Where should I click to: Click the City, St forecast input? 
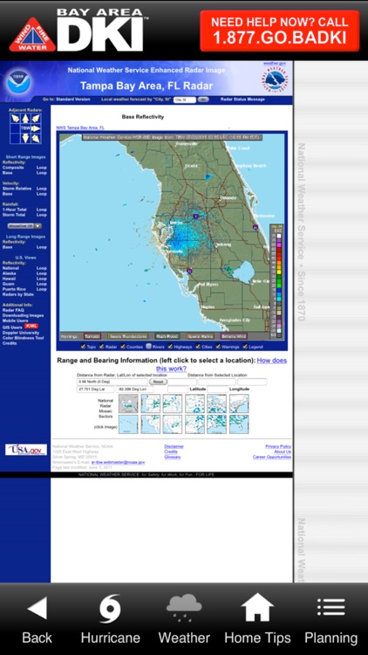click(x=185, y=100)
